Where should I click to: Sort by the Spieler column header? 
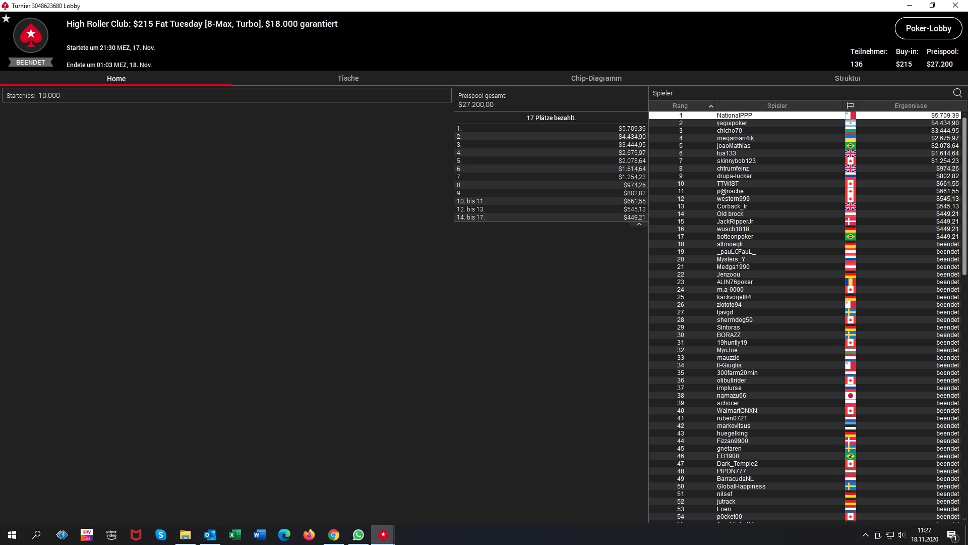click(777, 106)
